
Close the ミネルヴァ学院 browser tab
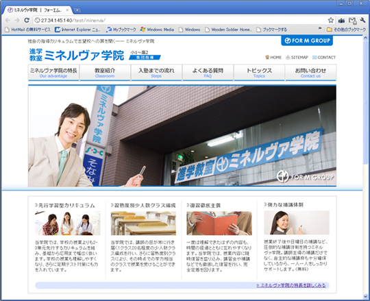(x=67, y=10)
